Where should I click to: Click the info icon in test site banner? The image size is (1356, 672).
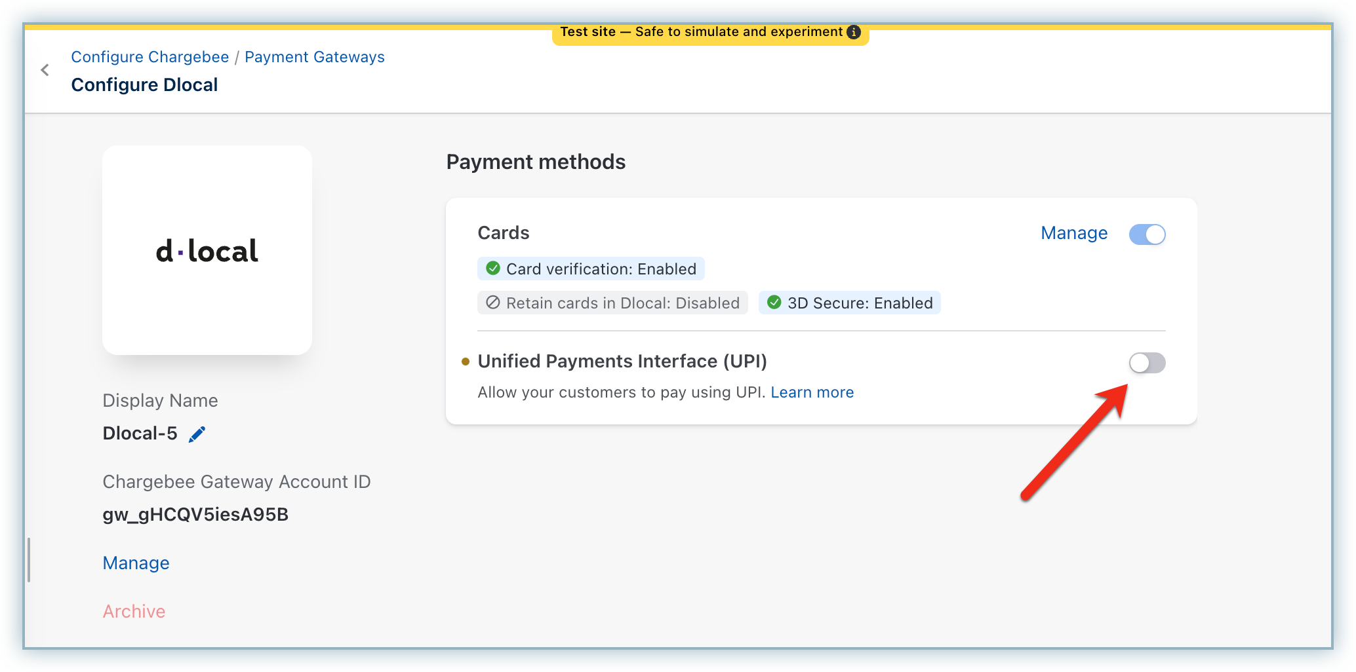coord(854,32)
